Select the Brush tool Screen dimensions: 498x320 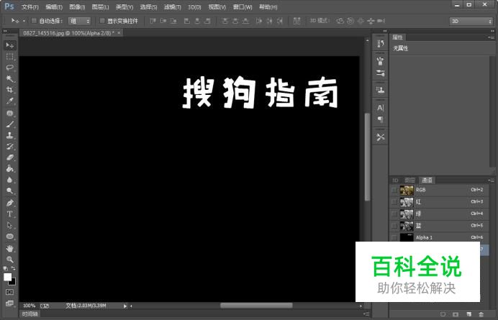coord(10,124)
